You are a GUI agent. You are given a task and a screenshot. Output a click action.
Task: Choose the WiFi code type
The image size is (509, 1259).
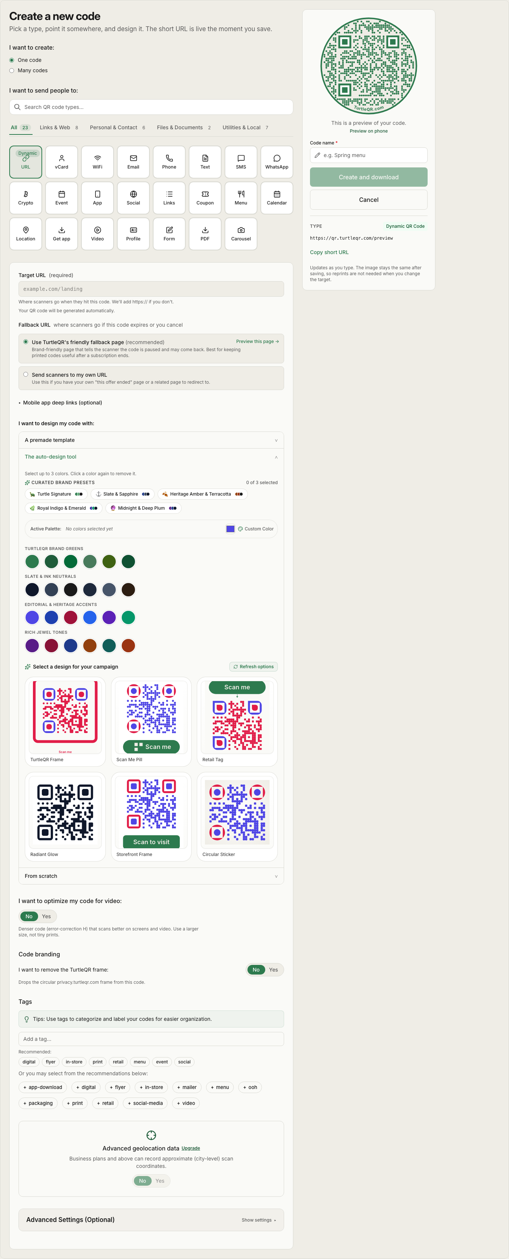pos(98,162)
